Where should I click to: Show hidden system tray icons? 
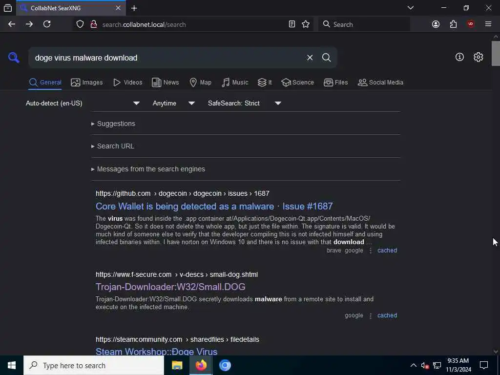[413, 365]
